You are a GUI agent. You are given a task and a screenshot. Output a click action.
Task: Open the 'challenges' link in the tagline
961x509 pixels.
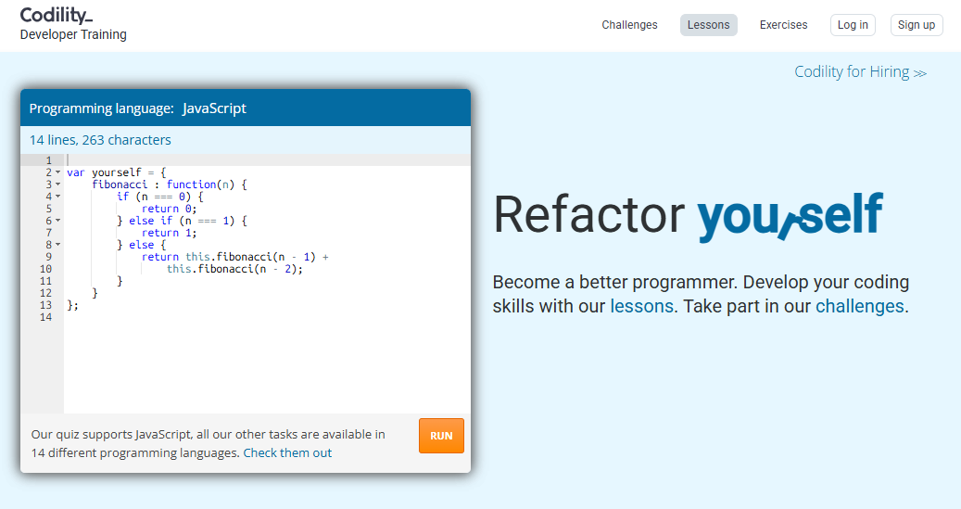click(860, 306)
